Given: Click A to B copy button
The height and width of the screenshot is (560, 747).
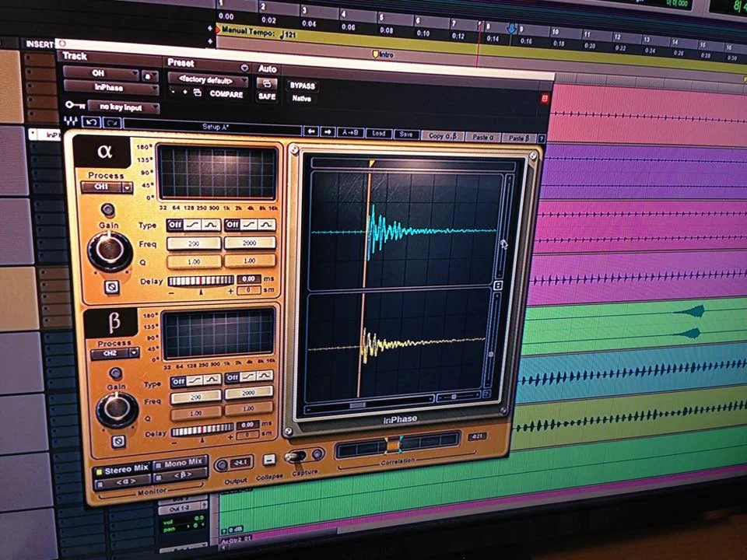Looking at the screenshot, I should click(350, 133).
